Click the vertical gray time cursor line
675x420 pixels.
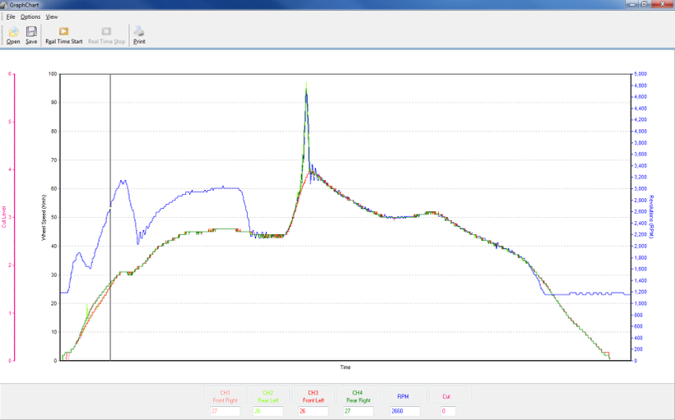click(110, 217)
